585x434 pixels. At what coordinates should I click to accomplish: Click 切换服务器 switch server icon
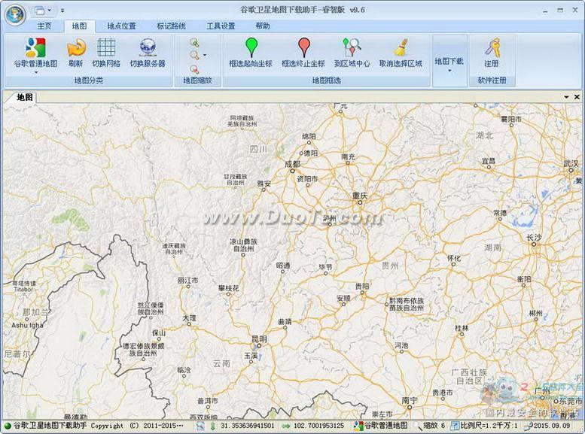pos(148,47)
